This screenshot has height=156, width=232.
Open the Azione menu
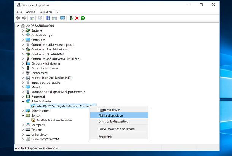(x=31, y=12)
